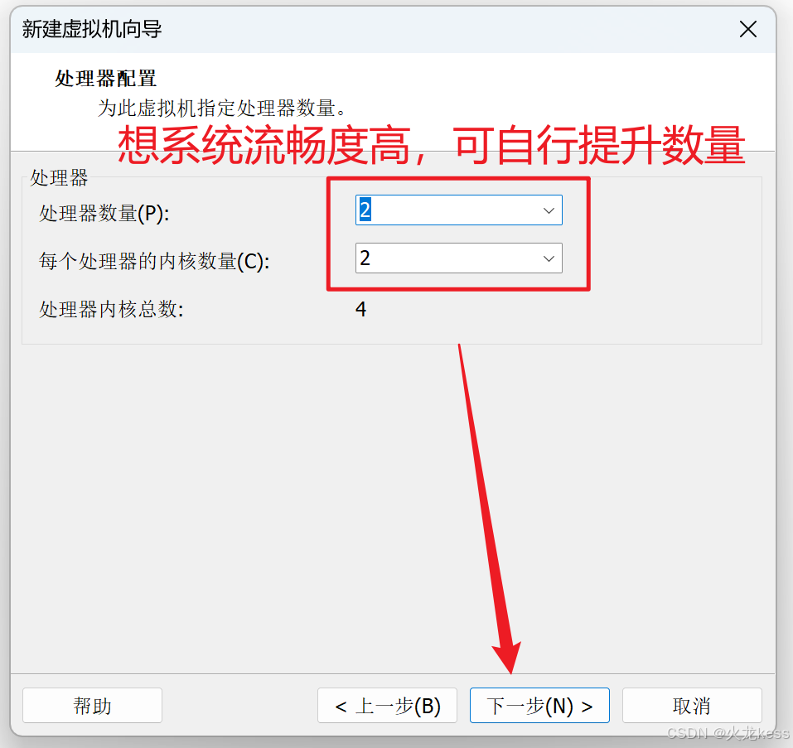Click the red arrow pointing to 下一步
The height and width of the screenshot is (748, 793).
pos(490,509)
